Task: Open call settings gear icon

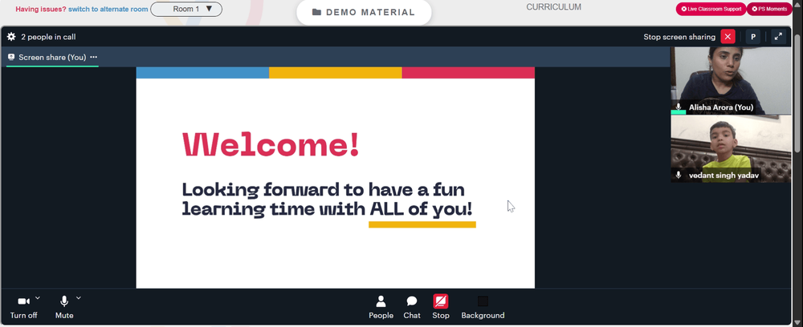Action: point(11,37)
